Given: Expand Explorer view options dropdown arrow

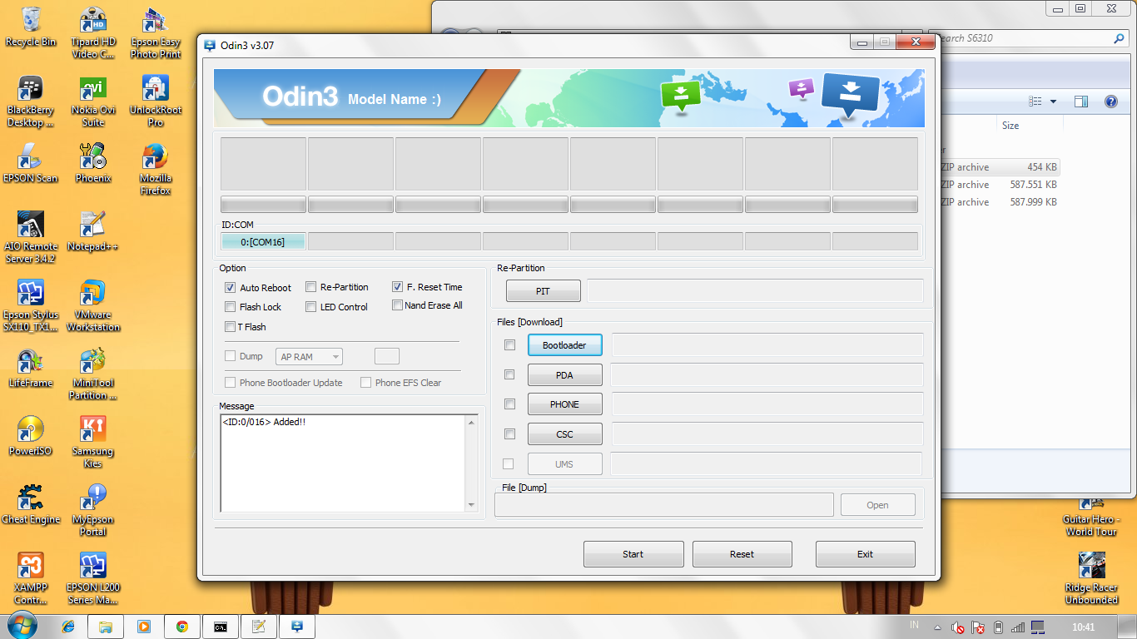Looking at the screenshot, I should pos(1053,102).
